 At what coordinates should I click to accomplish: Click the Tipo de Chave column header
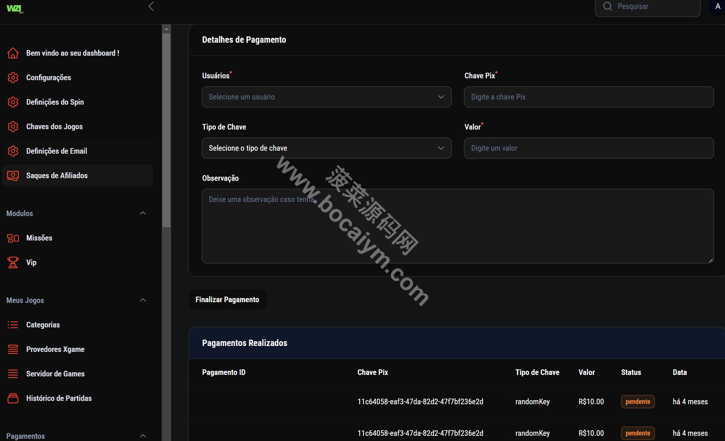tap(537, 372)
